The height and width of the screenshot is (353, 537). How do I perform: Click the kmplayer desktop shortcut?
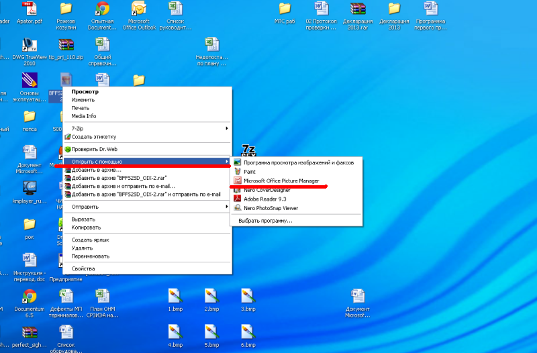(29, 188)
